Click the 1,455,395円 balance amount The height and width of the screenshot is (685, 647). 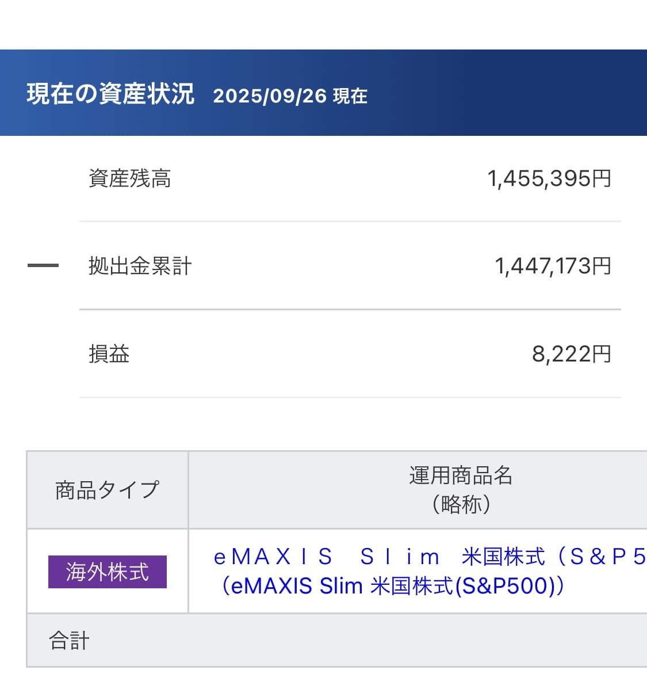point(549,178)
